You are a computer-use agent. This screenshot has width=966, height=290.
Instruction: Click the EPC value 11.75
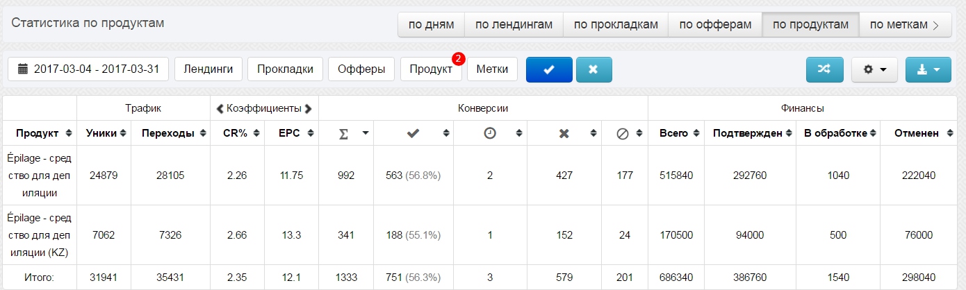pos(291,176)
